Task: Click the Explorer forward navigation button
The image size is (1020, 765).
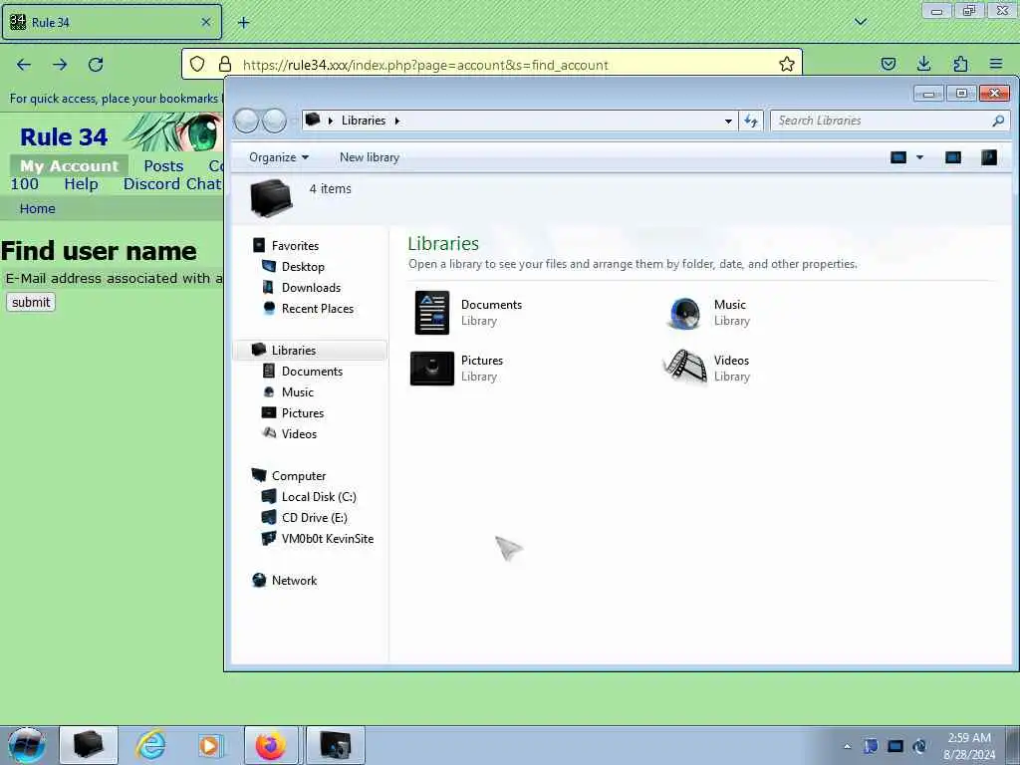Action: (x=274, y=121)
